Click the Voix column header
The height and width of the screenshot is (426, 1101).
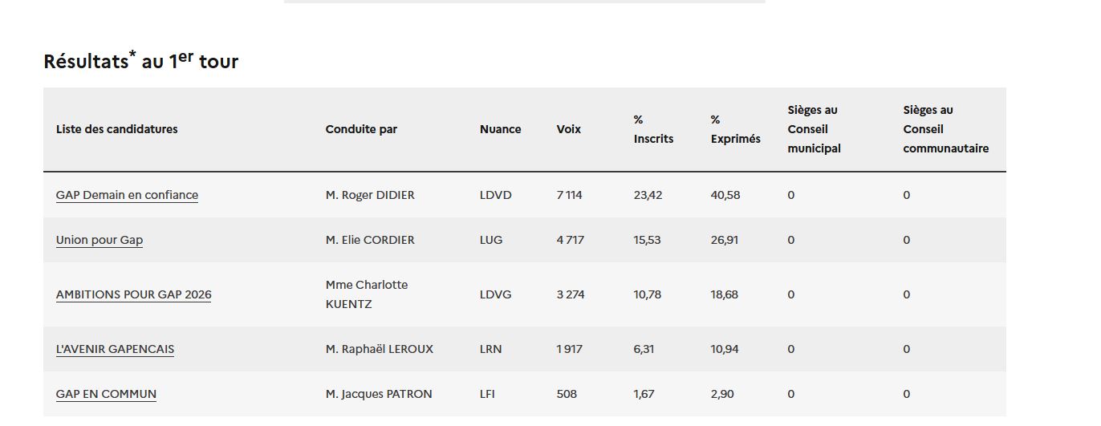[568, 129]
